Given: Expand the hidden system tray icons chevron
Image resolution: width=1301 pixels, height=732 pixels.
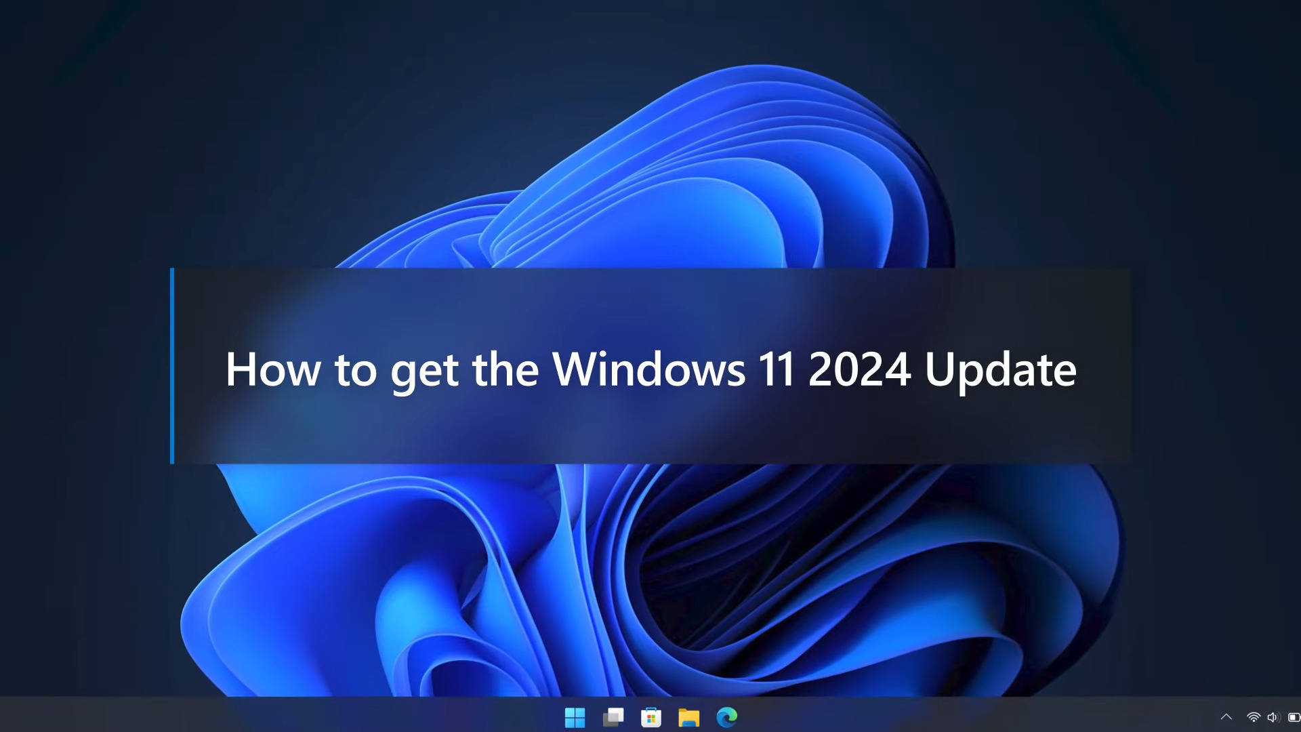Looking at the screenshot, I should [x=1226, y=717].
